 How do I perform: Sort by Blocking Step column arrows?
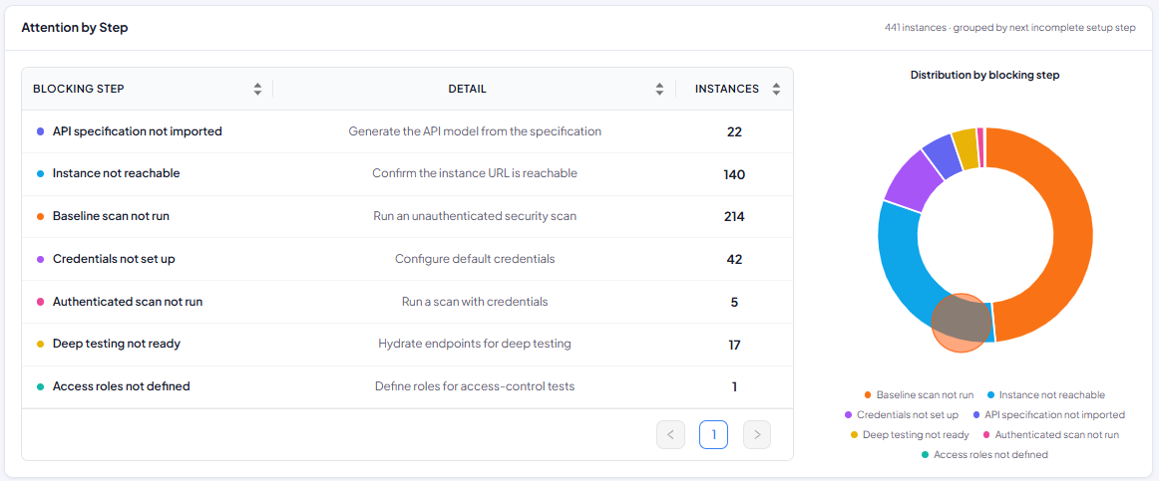(257, 90)
